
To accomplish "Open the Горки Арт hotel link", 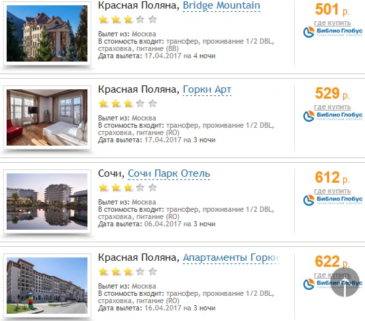I will 207,89.
